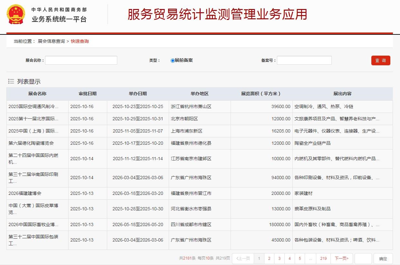The image size is (400, 265).
Task: Open the 2026福建建博会 row
Action: [x=25, y=193]
